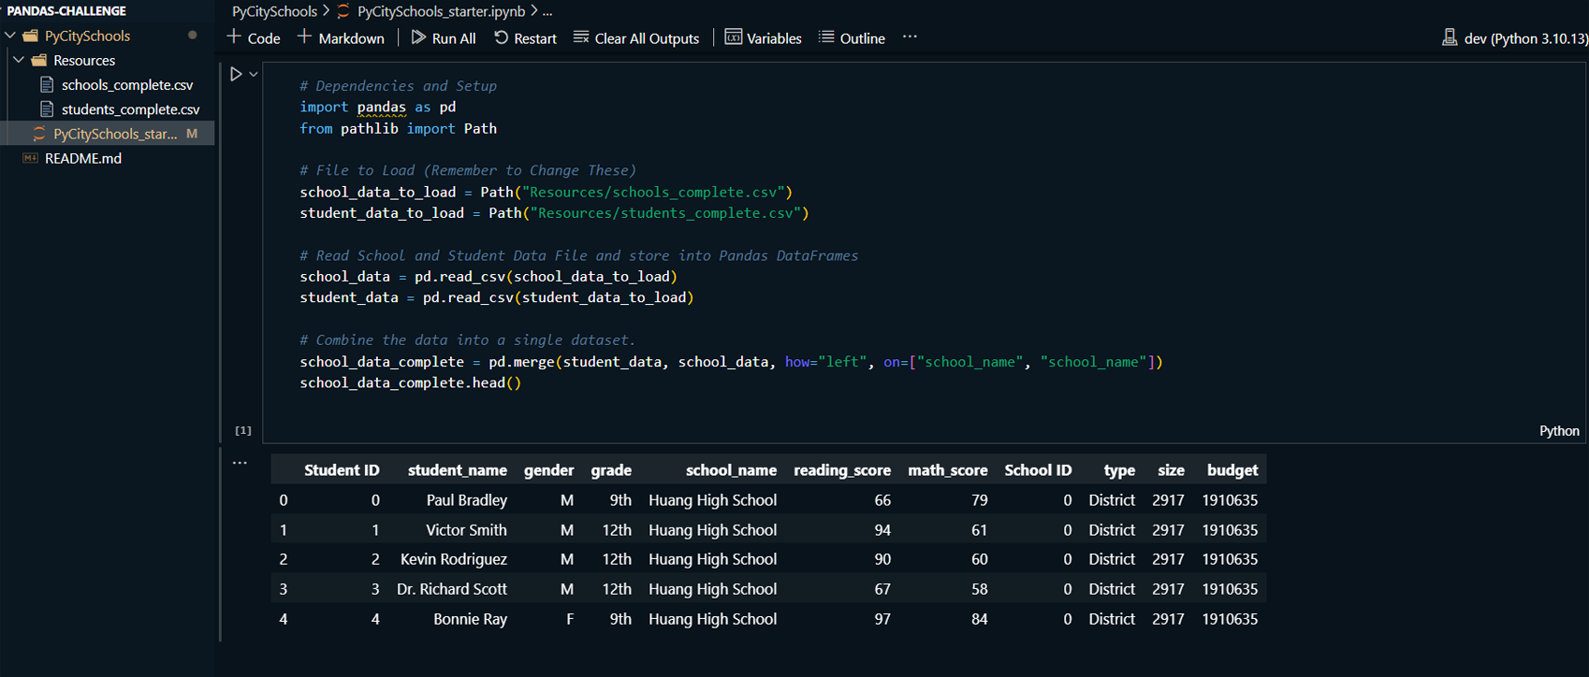The height and width of the screenshot is (677, 1589).
Task: Open the Variables viewer
Action: 764,38
